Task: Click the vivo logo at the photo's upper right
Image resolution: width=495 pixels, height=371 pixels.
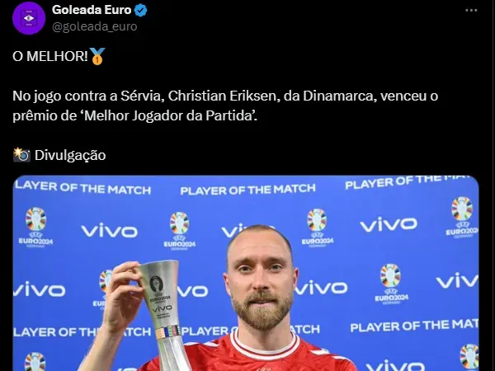Action: click(389, 224)
